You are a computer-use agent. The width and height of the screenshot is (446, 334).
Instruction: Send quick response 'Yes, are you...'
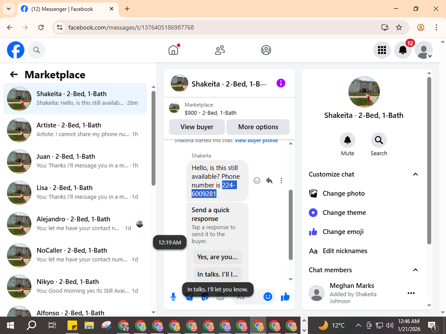coord(217,257)
